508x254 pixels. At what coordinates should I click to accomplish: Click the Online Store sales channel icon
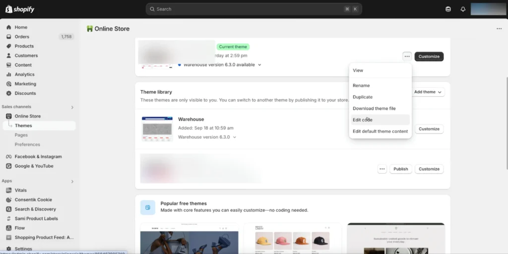pyautogui.click(x=9, y=116)
